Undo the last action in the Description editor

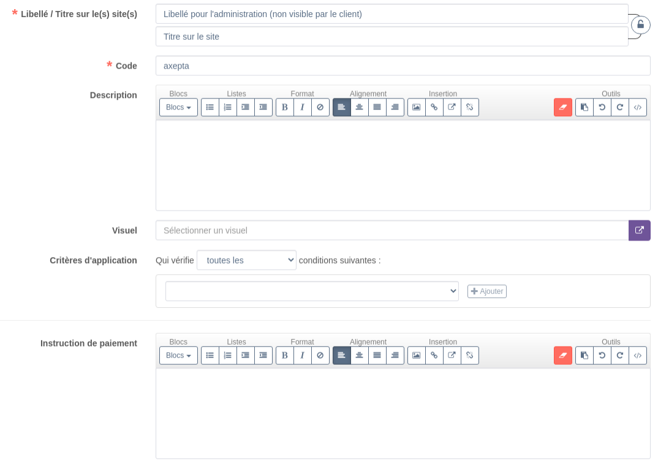click(602, 107)
